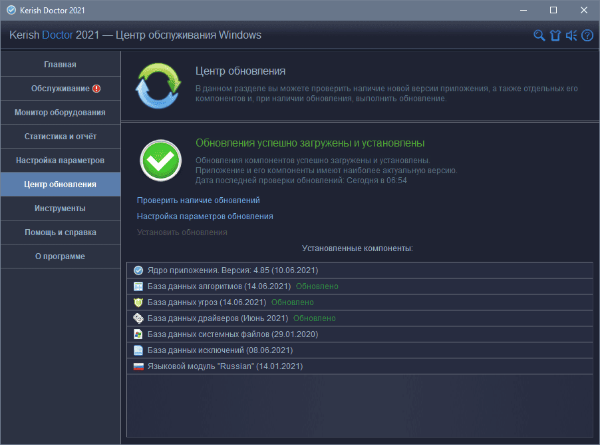This screenshot has height=445, width=600.
Task: Click Обновлено status beside алгоритмов row
Action: pos(317,286)
